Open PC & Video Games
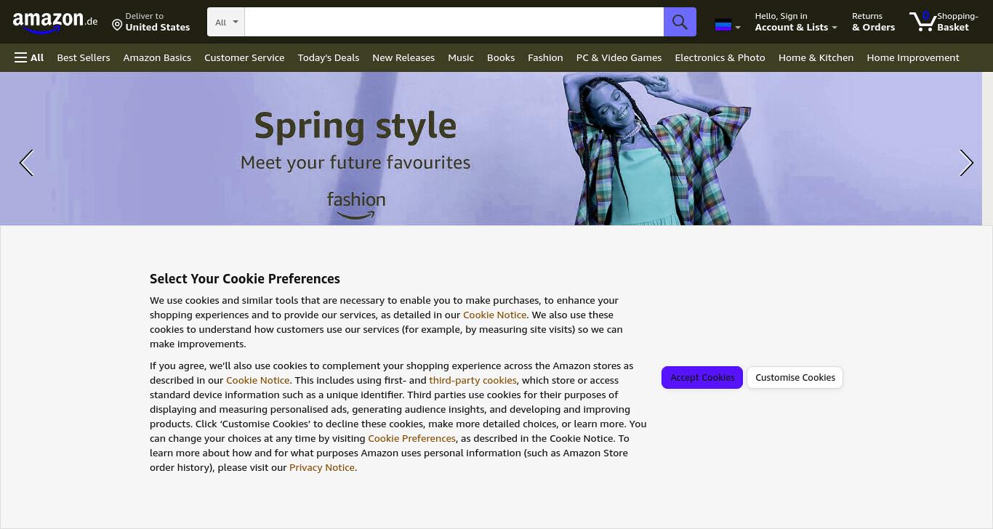The width and height of the screenshot is (993, 529). [x=619, y=57]
